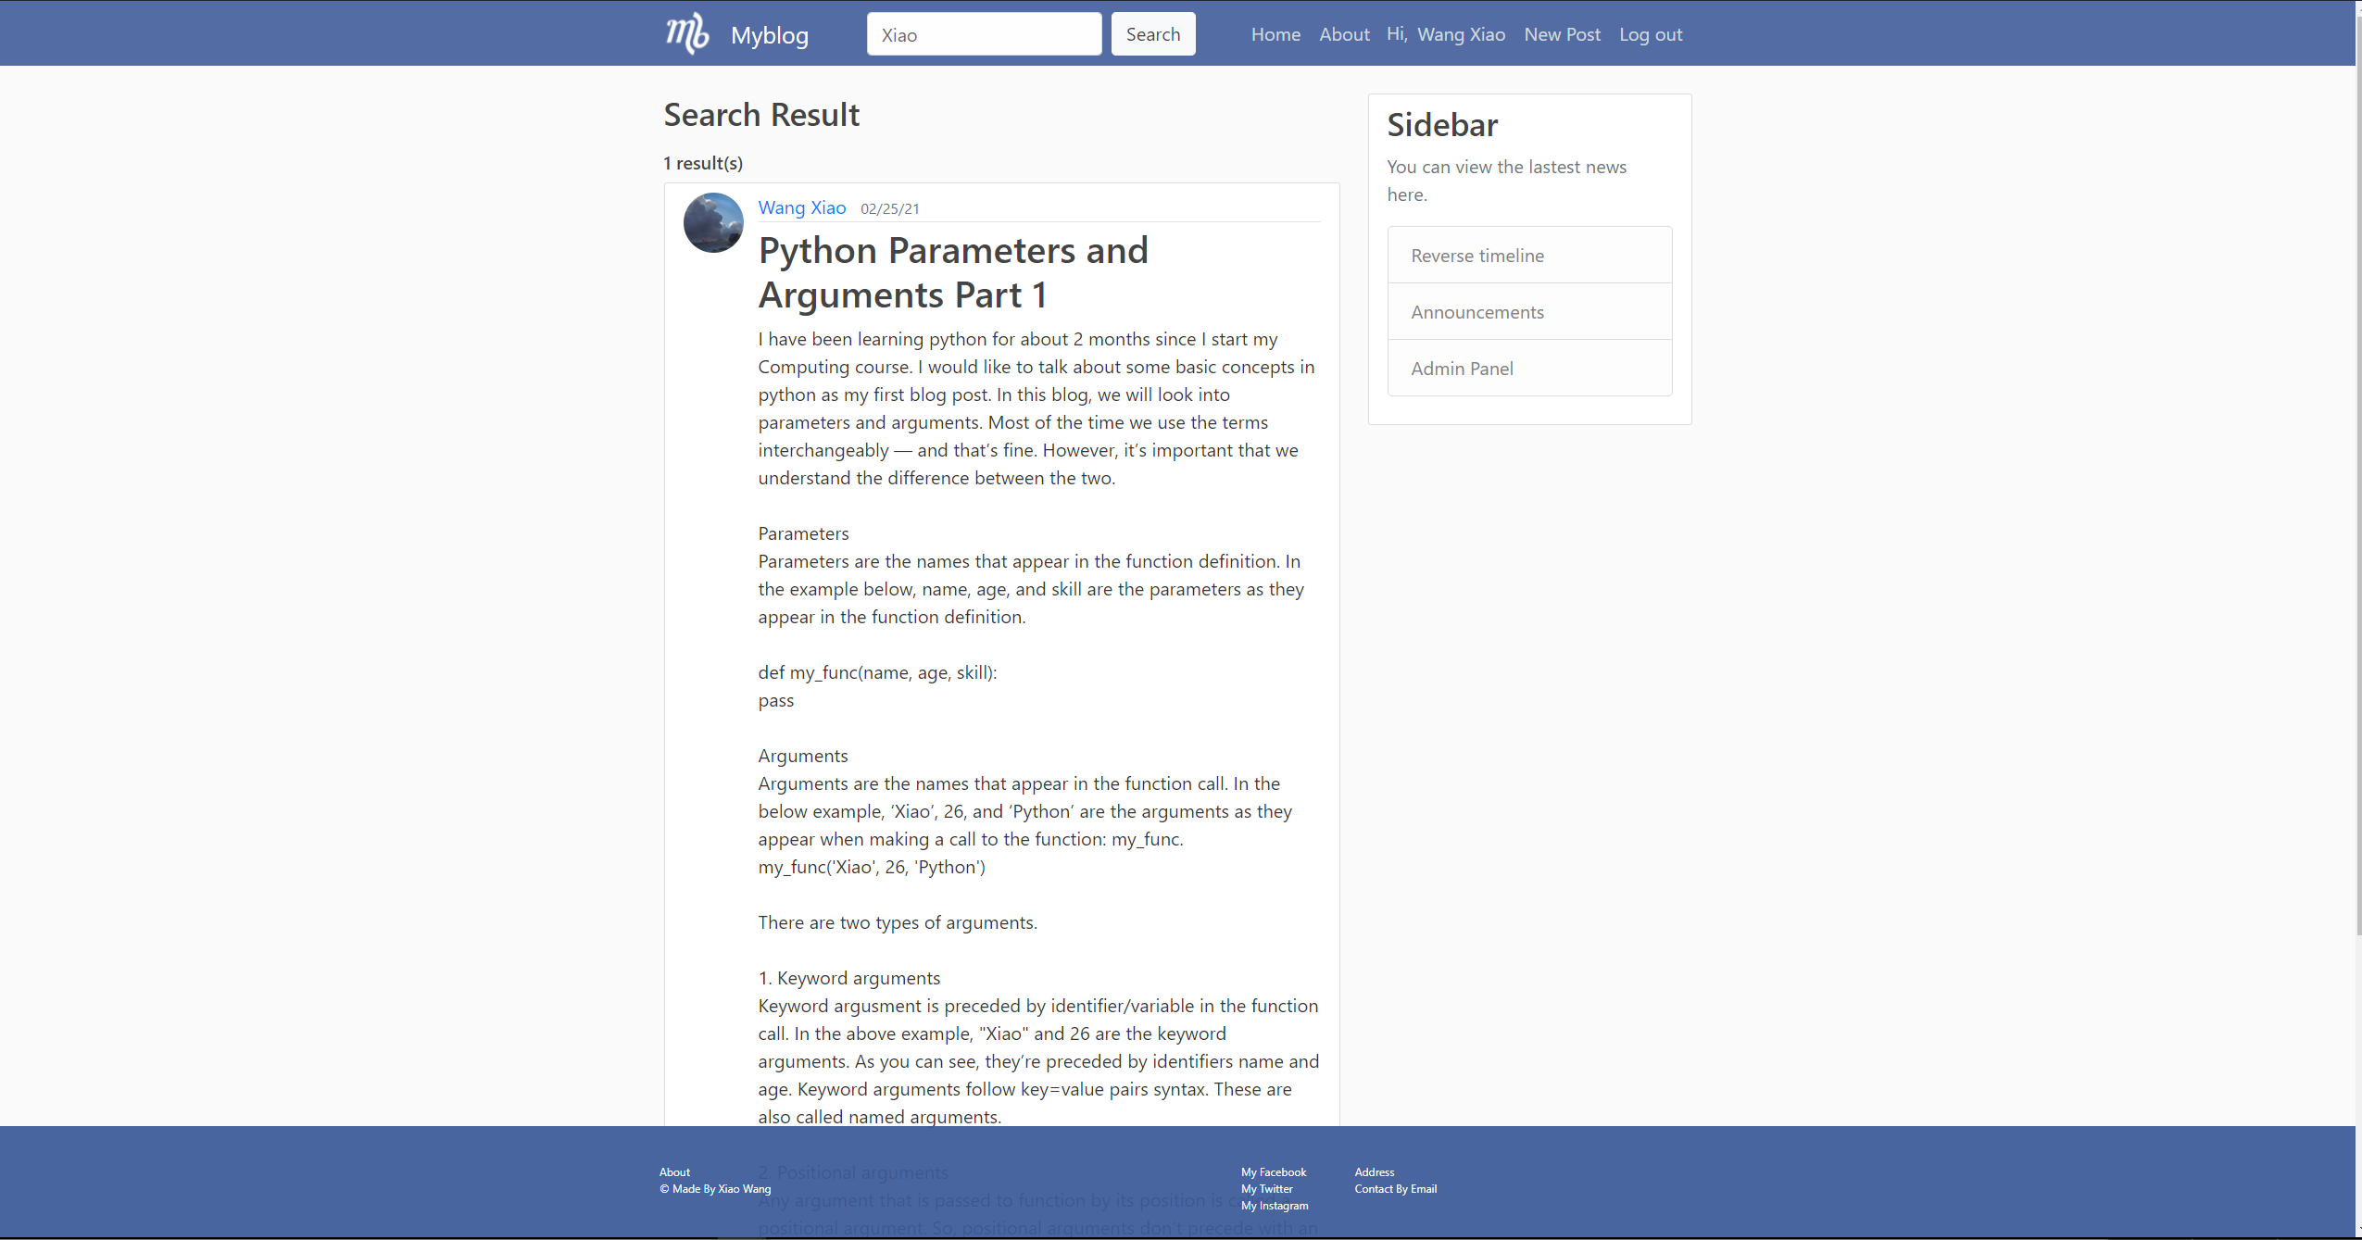
Task: Click inside the search input containing 'Xiao'
Action: 983,33
